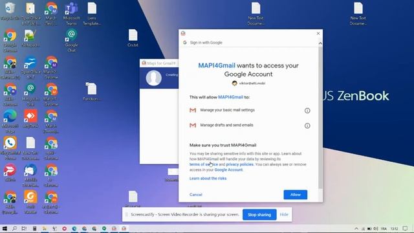Open the Cr.txt file on desktop
414x233 pixels.
[133, 38]
